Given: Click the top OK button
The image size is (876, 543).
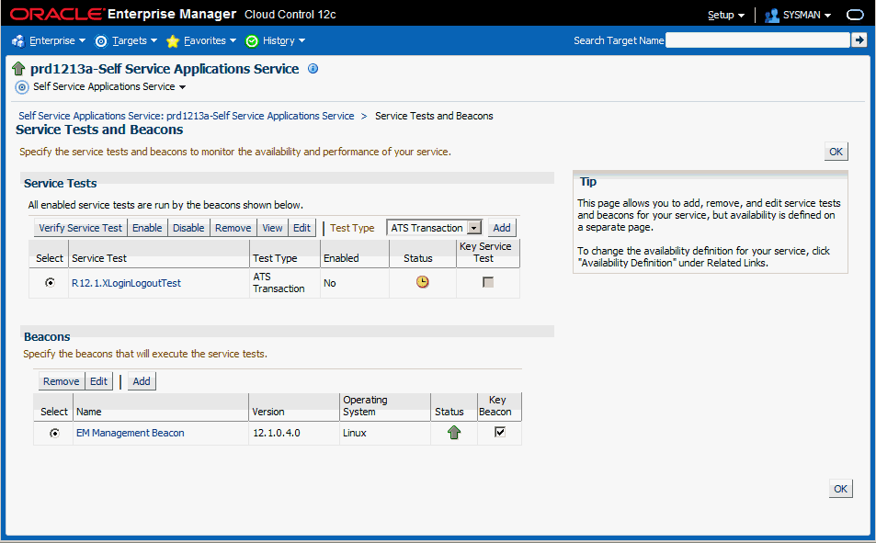Looking at the screenshot, I should click(836, 152).
